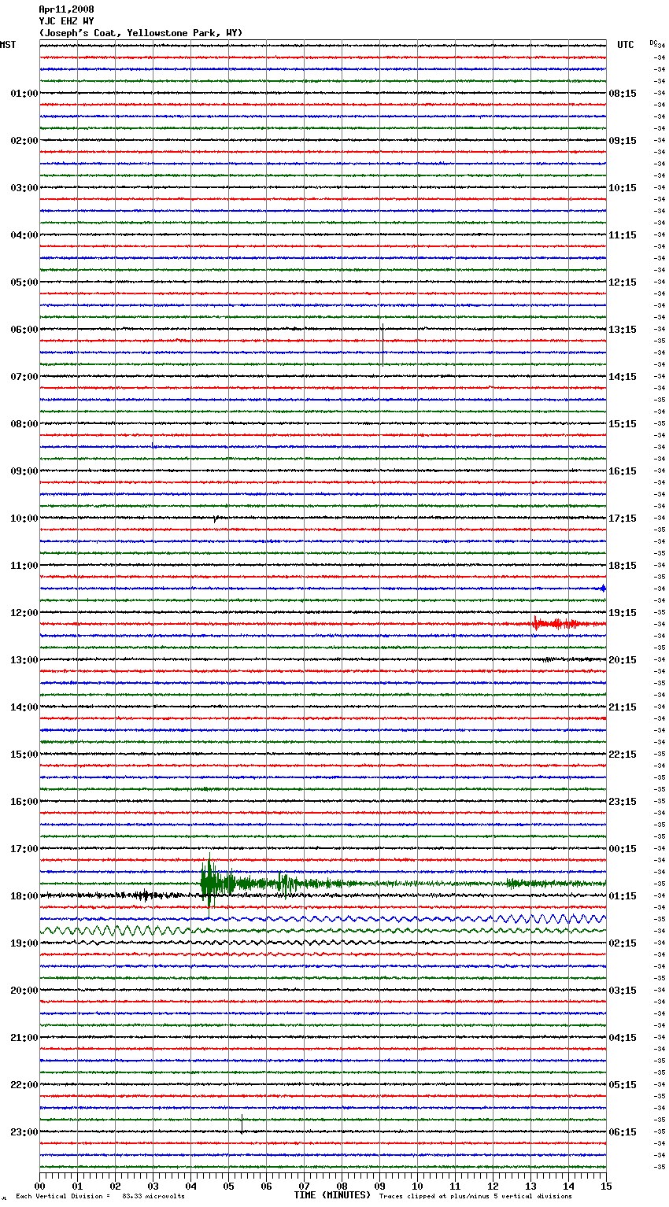Click the 05 minute tick on time axis
This screenshot has width=669, height=1207.
[x=228, y=1185]
